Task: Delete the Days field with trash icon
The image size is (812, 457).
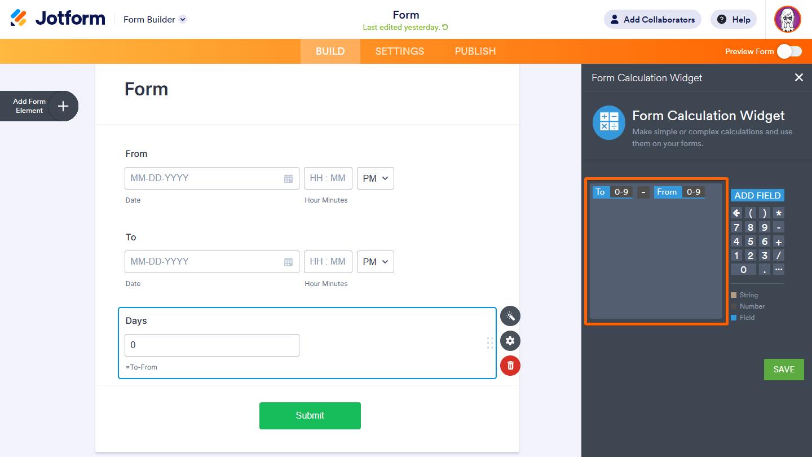Action: point(510,366)
